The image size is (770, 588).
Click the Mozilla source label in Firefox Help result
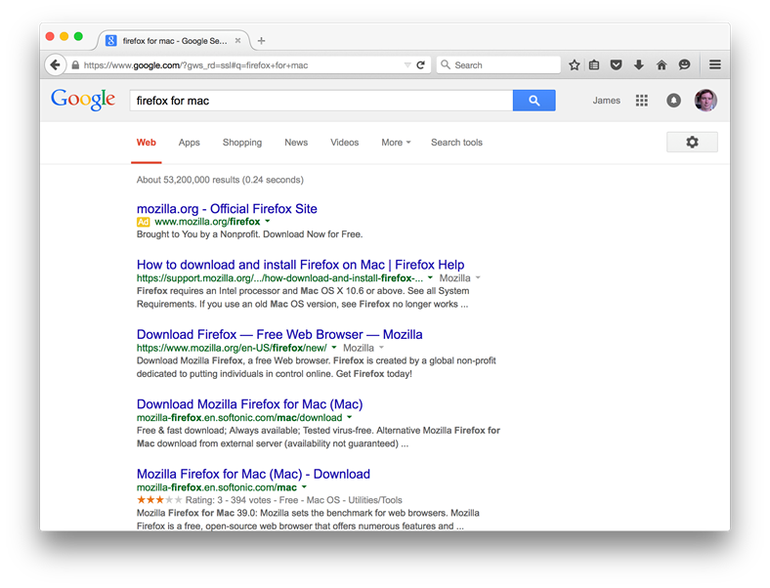click(x=454, y=278)
